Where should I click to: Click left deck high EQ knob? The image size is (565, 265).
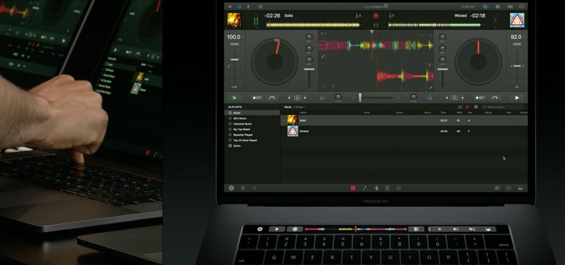(x=309, y=37)
